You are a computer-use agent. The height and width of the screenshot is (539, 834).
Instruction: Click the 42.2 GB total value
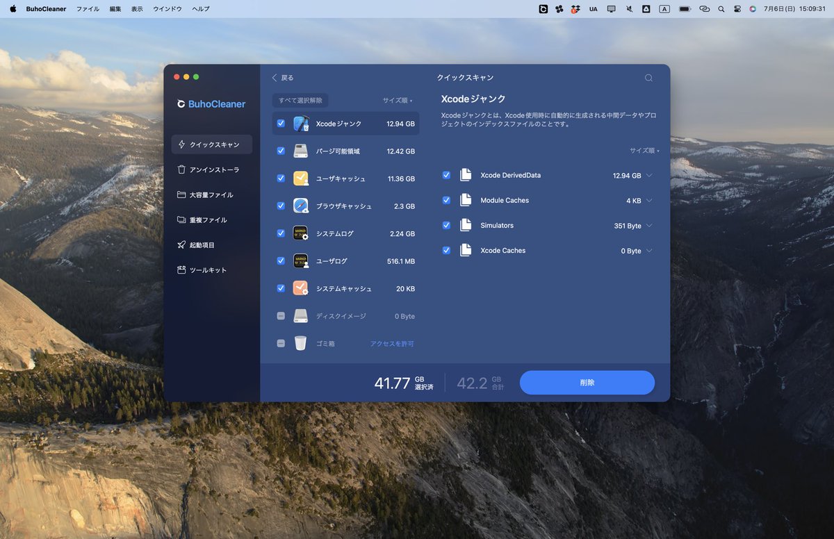point(480,383)
